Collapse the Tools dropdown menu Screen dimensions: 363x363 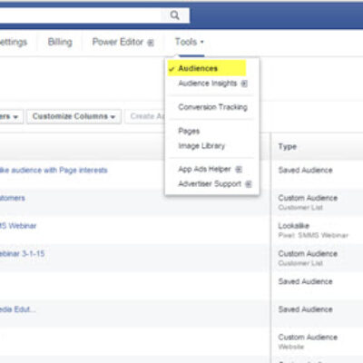tap(190, 42)
